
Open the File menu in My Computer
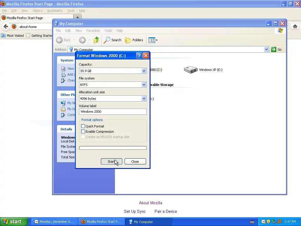58,31
